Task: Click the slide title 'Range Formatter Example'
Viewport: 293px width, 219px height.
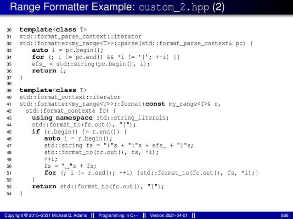Action: click(x=73, y=7)
